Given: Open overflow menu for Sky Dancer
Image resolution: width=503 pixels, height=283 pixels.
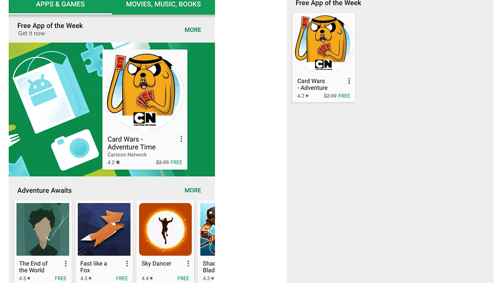Looking at the screenshot, I should click(188, 263).
